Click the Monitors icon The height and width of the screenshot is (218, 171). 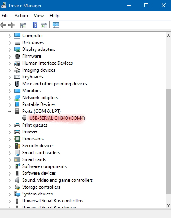pyautogui.click(x=17, y=91)
